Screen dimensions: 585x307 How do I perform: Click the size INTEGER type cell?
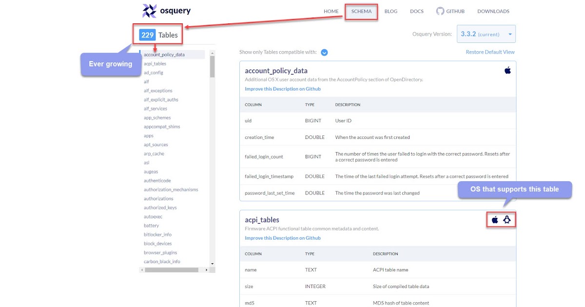tap(315, 287)
